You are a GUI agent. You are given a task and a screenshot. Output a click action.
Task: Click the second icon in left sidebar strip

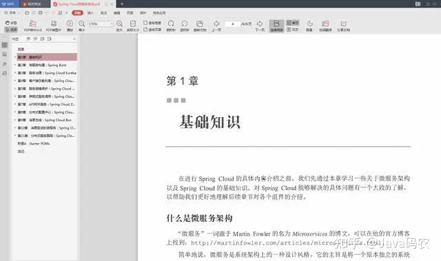pyautogui.click(x=5, y=54)
